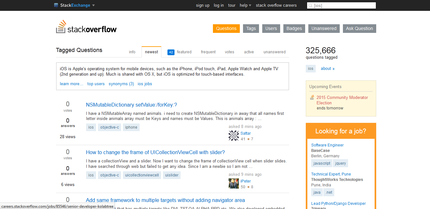
Task: Open the about » link
Action: coord(328,69)
